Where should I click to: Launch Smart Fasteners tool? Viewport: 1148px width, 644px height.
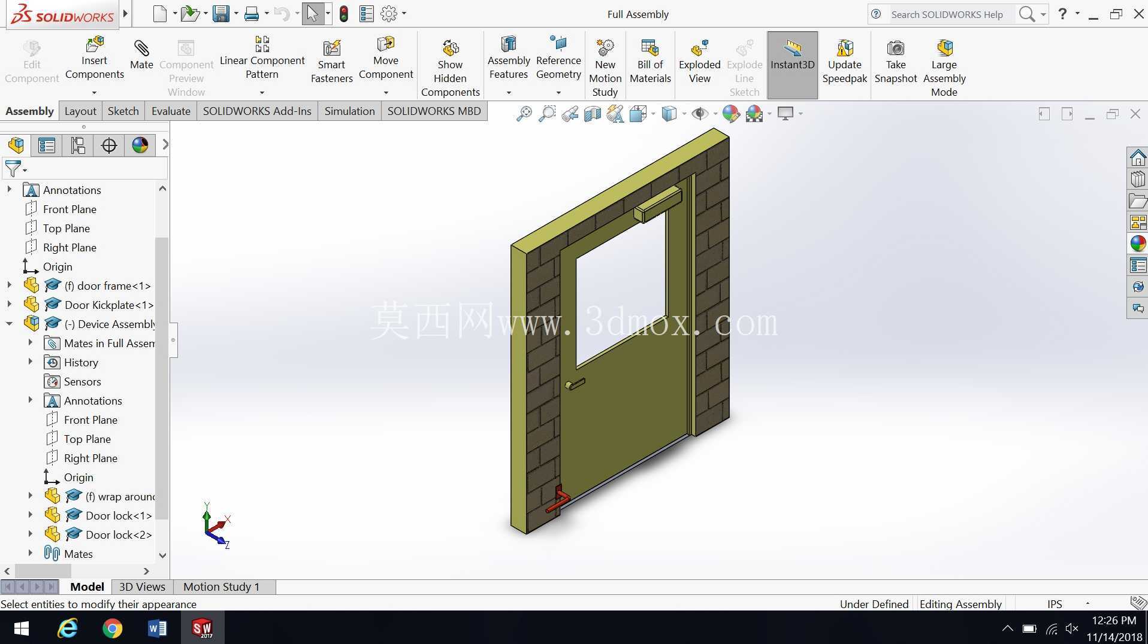click(331, 62)
